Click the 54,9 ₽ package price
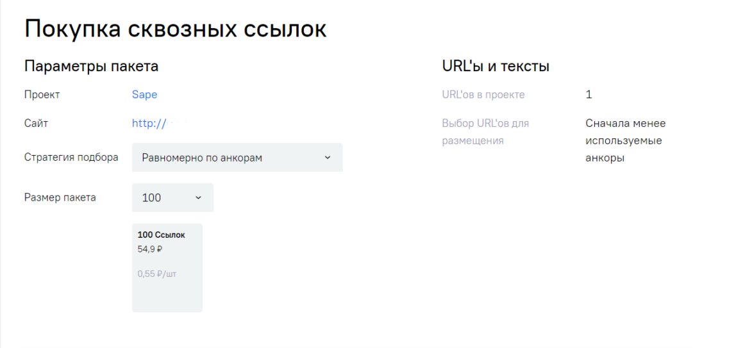The height and width of the screenshot is (348, 754). click(x=150, y=249)
